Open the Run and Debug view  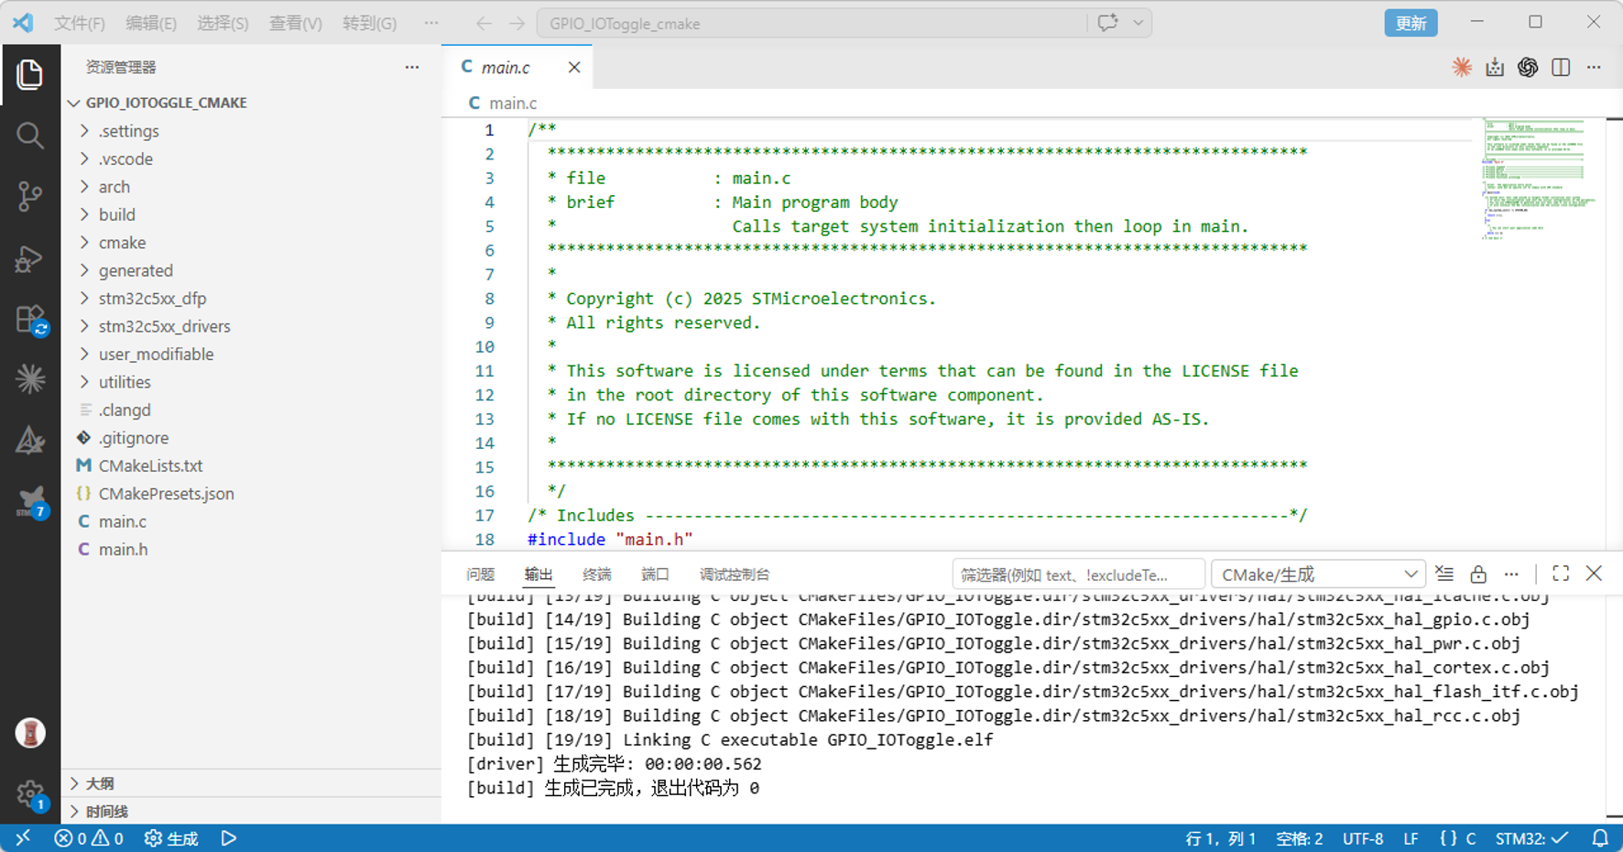tap(29, 258)
